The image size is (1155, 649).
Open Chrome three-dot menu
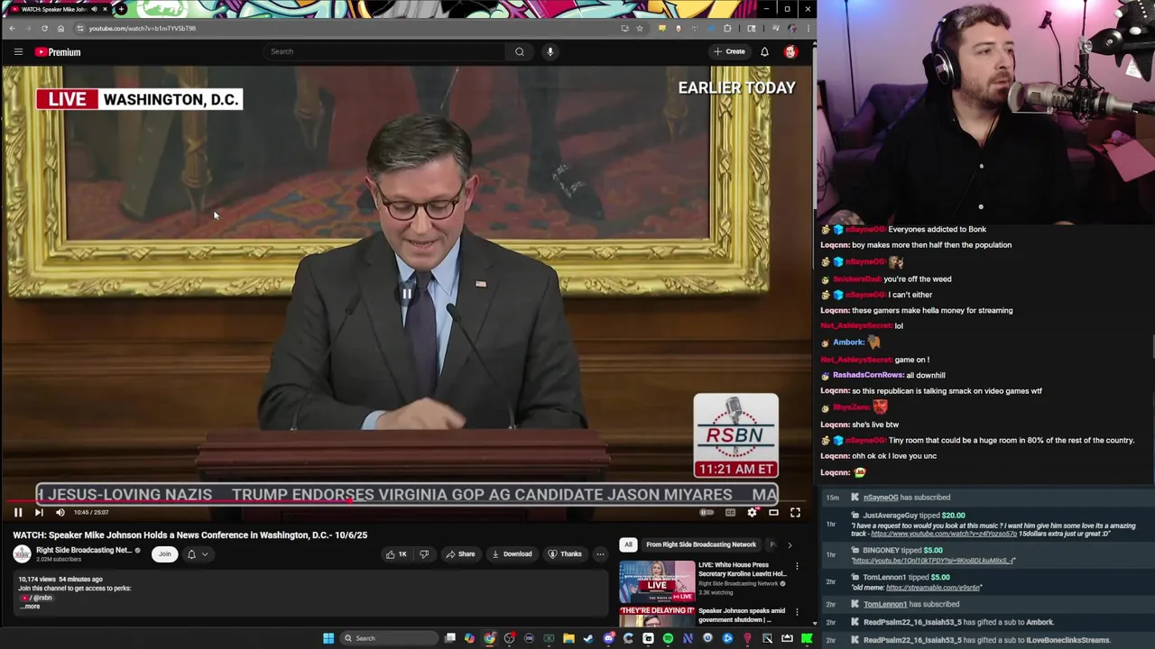tap(807, 28)
